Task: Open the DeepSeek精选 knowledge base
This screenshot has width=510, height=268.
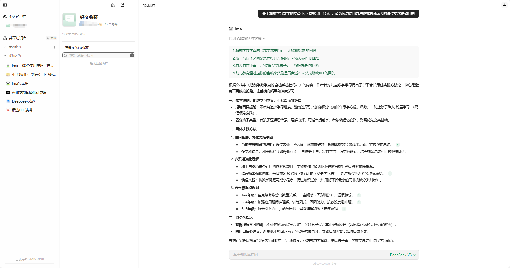Action: 24,101
